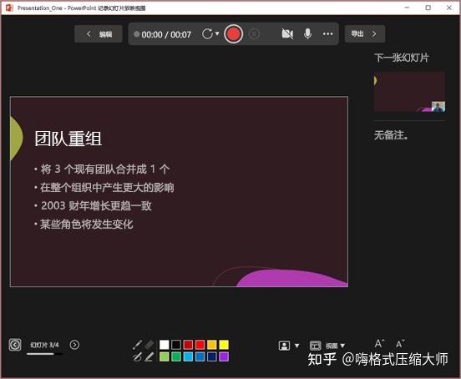Click the 无备注 notes area
461x379 pixels.
point(391,135)
